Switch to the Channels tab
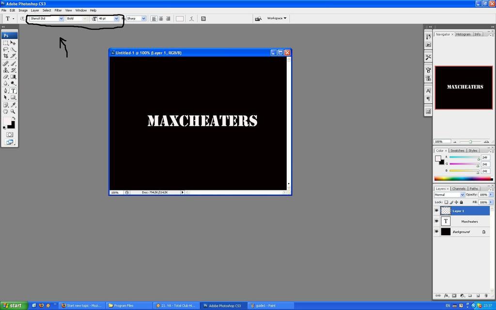 point(459,188)
